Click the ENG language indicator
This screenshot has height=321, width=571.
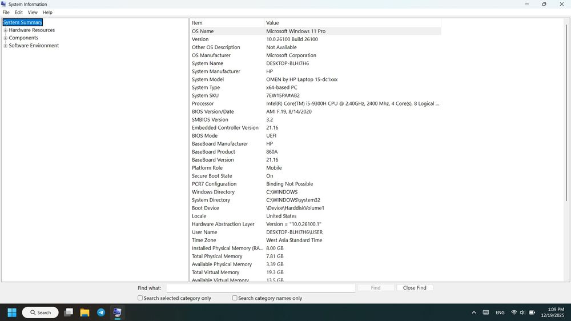click(500, 312)
